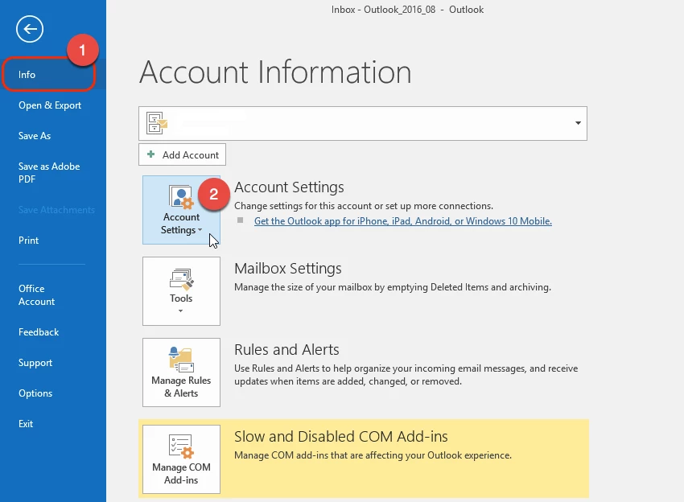Select Print in the left menu
Viewport: 684px width, 502px height.
pyautogui.click(x=28, y=241)
